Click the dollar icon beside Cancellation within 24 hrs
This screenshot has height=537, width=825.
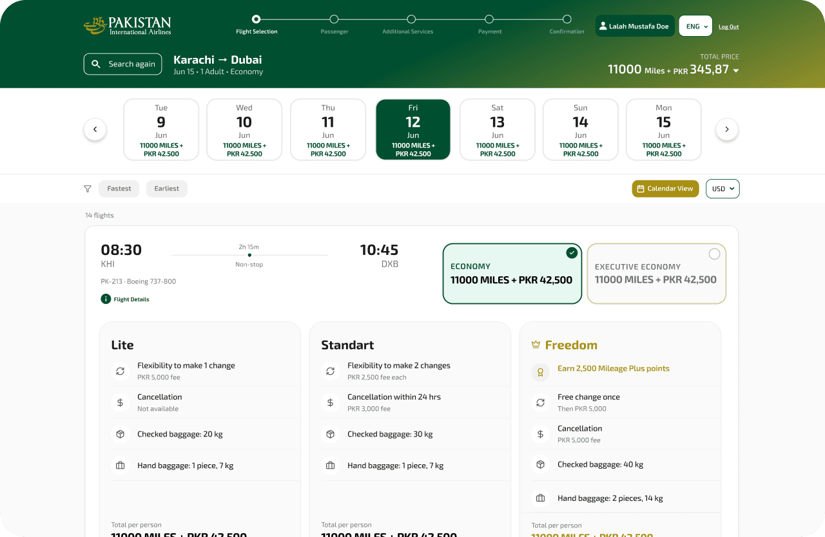(x=330, y=402)
